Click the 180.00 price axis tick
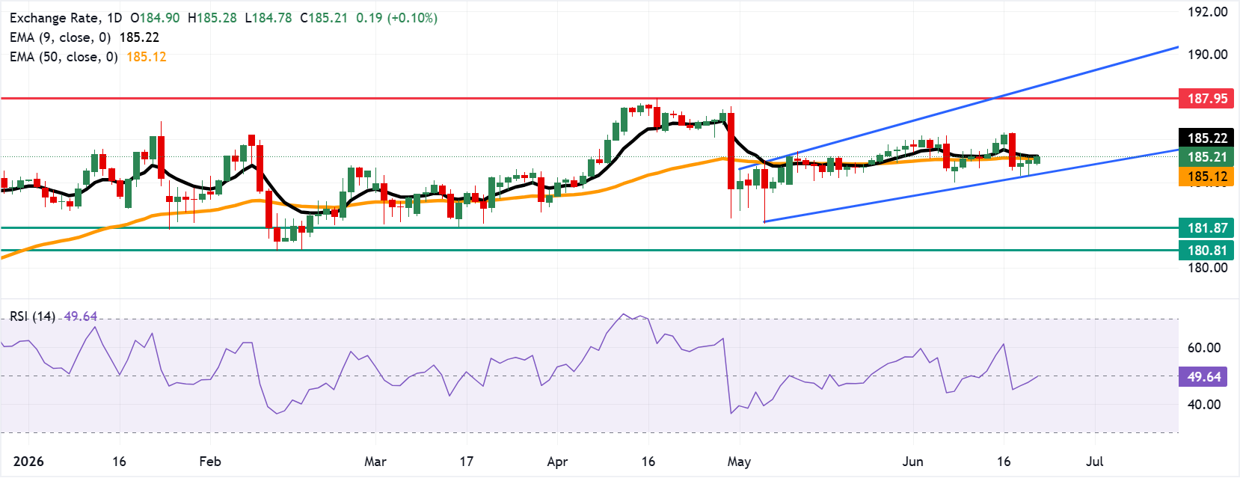Screen dimensions: 1240x484 (1208, 267)
